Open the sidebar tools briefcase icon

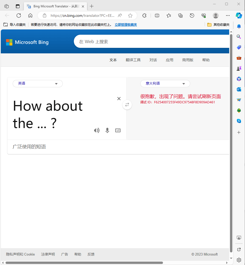239,58
